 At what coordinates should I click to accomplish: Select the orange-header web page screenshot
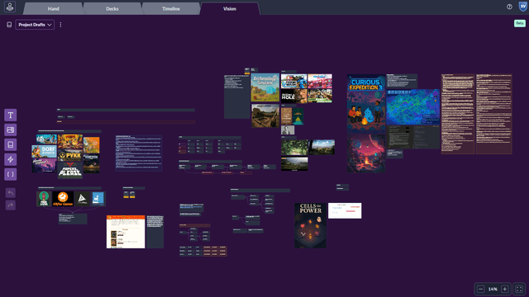[126, 232]
